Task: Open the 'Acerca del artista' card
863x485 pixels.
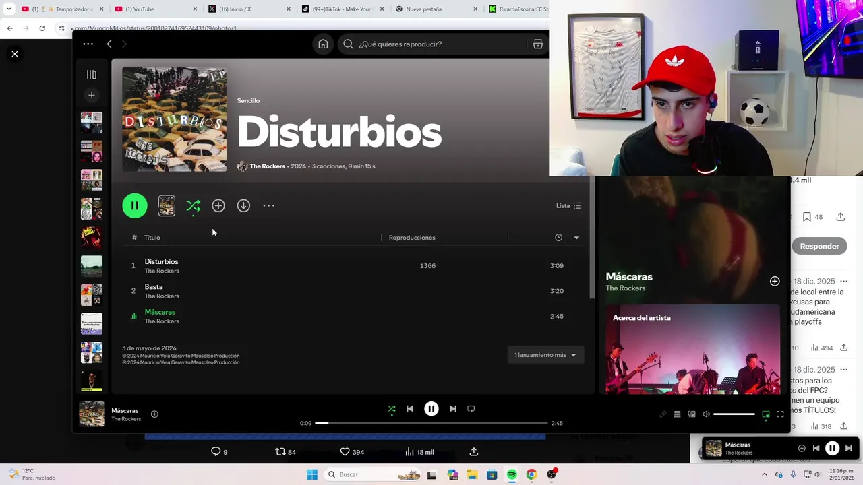Action: [x=692, y=349]
